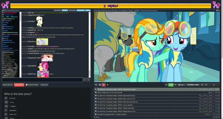The width and height of the screenshot is (223, 119).
Task: Enter fullscreen video mode
Action: (x=202, y=85)
